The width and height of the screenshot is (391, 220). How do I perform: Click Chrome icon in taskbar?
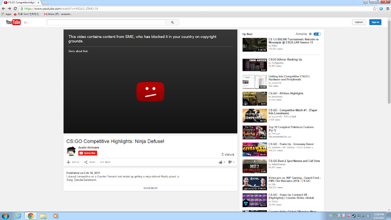[x=31, y=216]
